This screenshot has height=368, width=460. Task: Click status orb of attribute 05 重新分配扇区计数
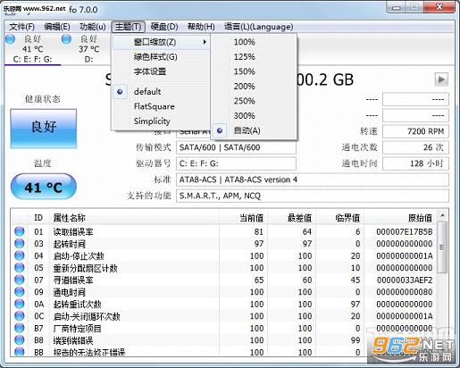(x=20, y=268)
